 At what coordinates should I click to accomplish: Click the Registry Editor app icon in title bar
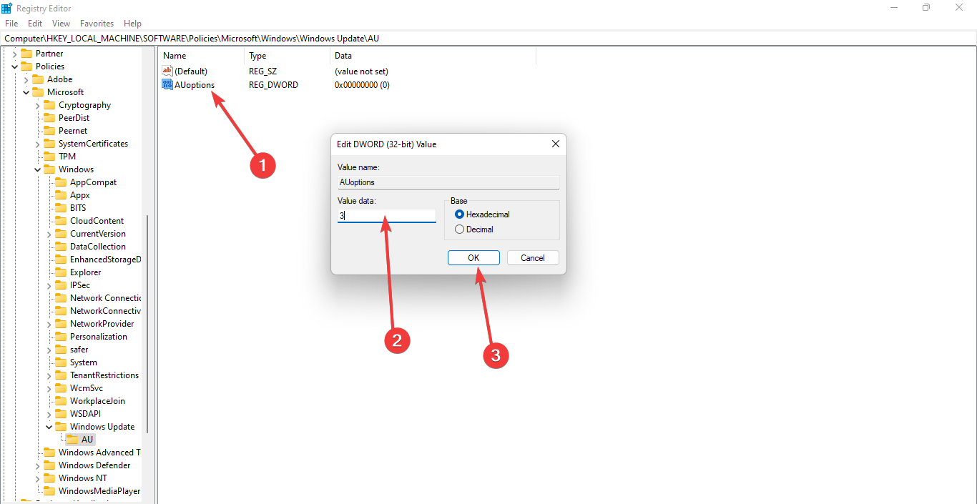[x=6, y=8]
